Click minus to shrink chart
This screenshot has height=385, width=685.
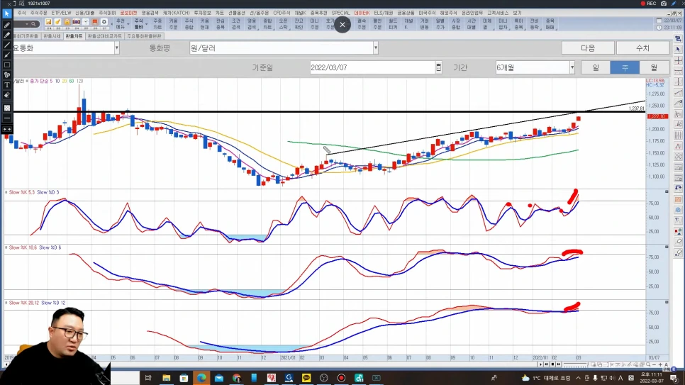click(x=655, y=364)
